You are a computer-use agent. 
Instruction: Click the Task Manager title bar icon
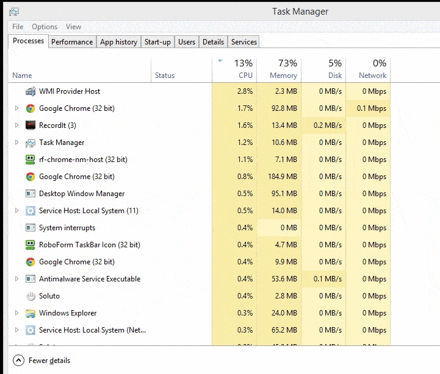[14, 12]
